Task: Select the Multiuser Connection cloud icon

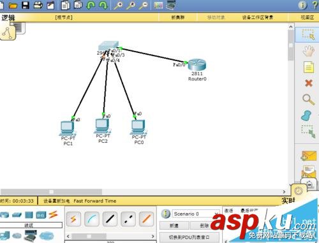Action: [x=47, y=236]
